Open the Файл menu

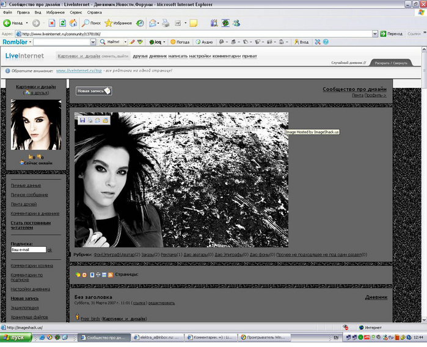7,13
